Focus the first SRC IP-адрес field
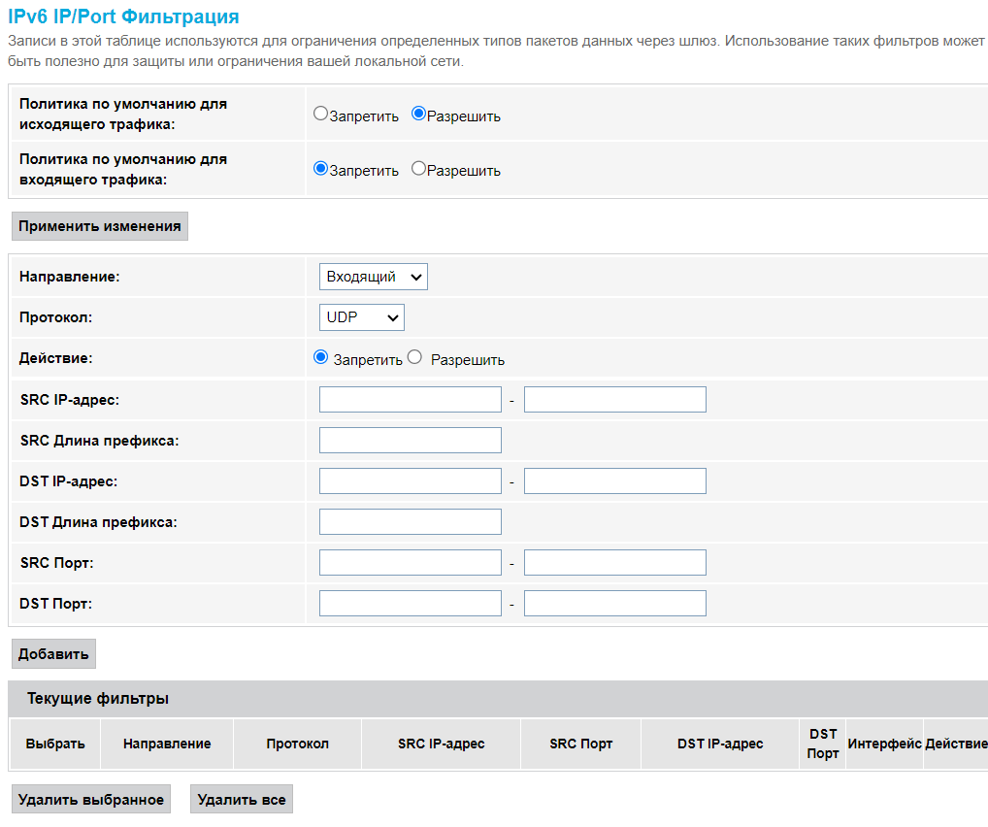 [410, 400]
